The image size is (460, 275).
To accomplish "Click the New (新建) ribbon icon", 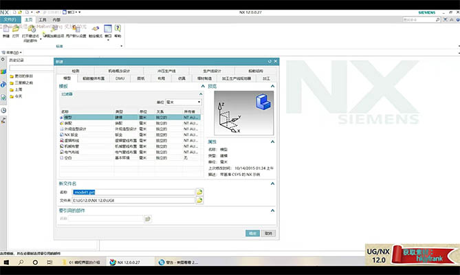I will [x=6, y=30].
